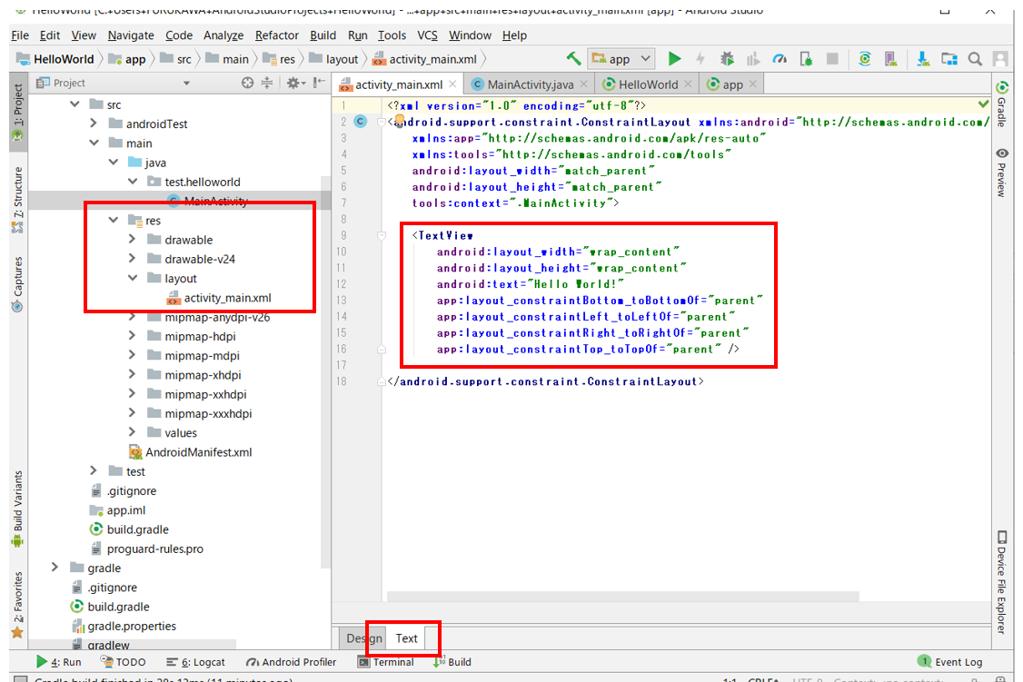This screenshot has height=682, width=1023.
Task: Open the Preview side panel
Action: (x=1002, y=173)
